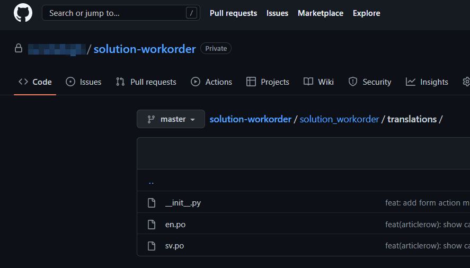Viewport: 470px width, 268px height.
Task: Go to the Wiki tab
Action: [x=318, y=82]
